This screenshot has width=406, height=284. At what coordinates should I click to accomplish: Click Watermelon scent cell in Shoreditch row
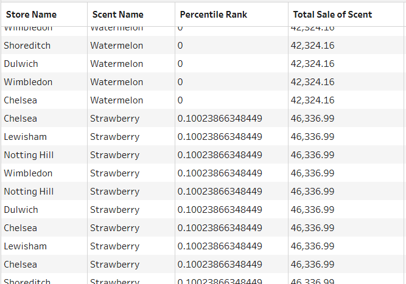coord(116,46)
